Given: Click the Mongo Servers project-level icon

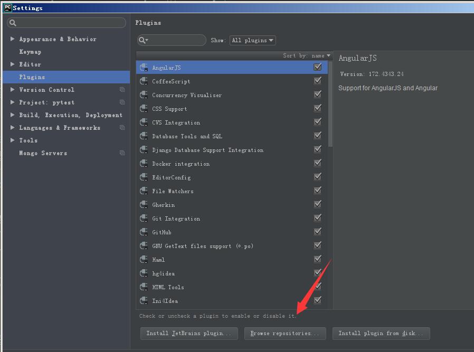Looking at the screenshot, I should [122, 153].
